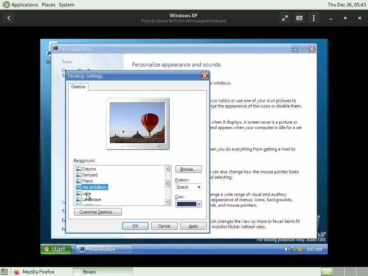Open the Color dropdown arrow
This screenshot has height=276, width=368.
(x=199, y=204)
